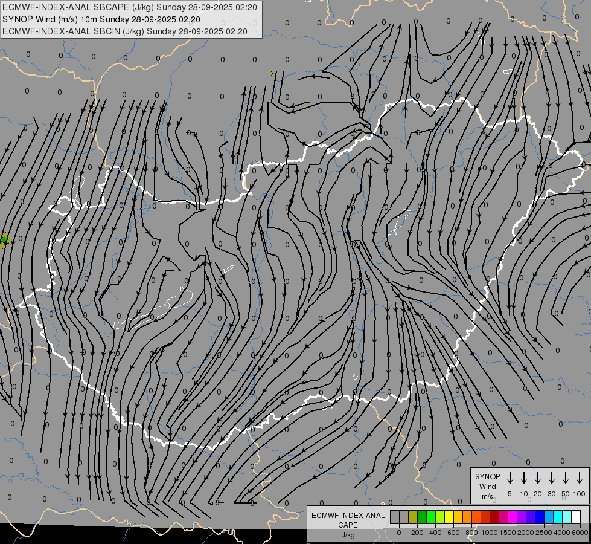
Task: Click the 5 m/s wind arrow in legend
Action: [x=510, y=478]
